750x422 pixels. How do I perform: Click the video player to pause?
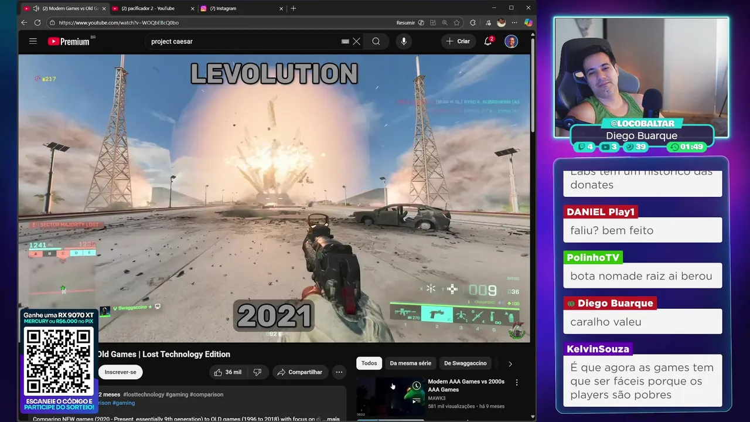274,198
